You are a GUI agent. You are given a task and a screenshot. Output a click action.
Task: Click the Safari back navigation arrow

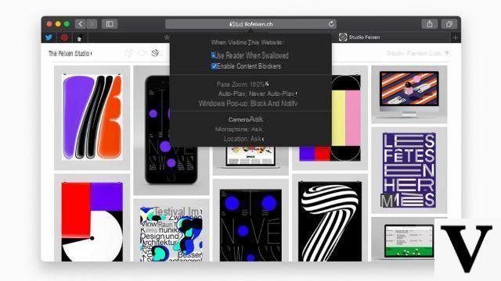pyautogui.click(x=81, y=24)
